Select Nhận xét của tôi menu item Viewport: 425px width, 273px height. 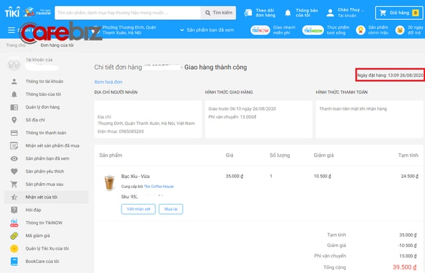[46, 197]
